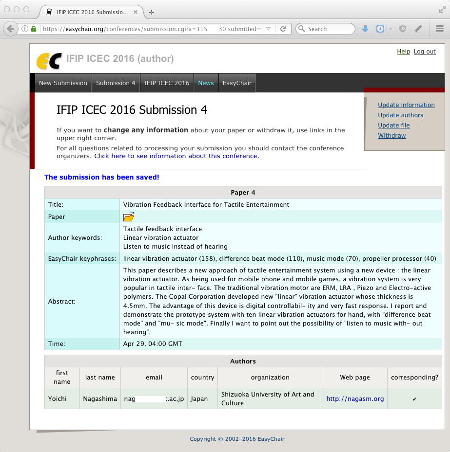Click the 'Paper 4' table header
This screenshot has width=450, height=452.
pos(243,193)
